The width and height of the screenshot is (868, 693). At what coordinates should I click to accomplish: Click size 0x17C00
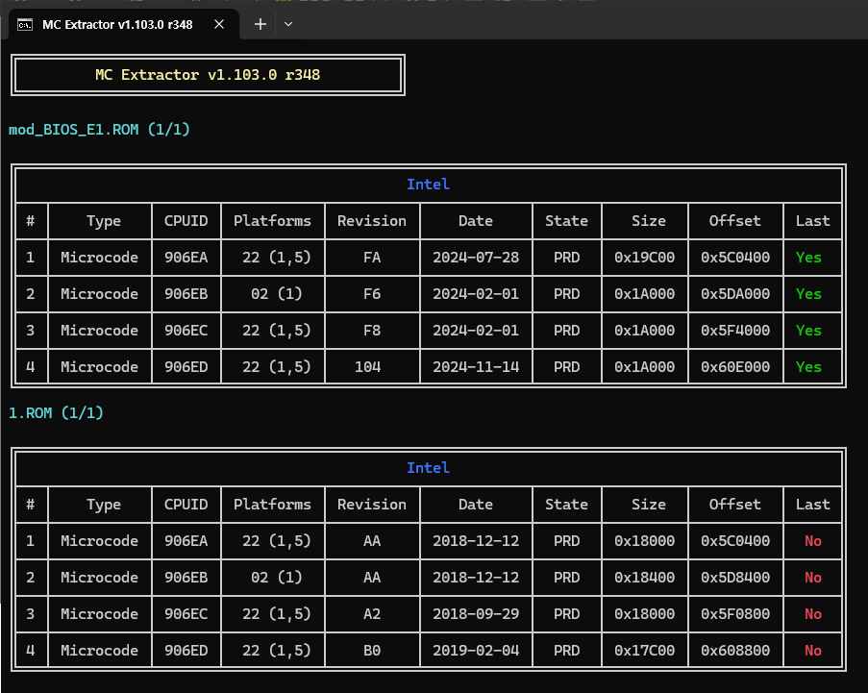click(x=644, y=651)
